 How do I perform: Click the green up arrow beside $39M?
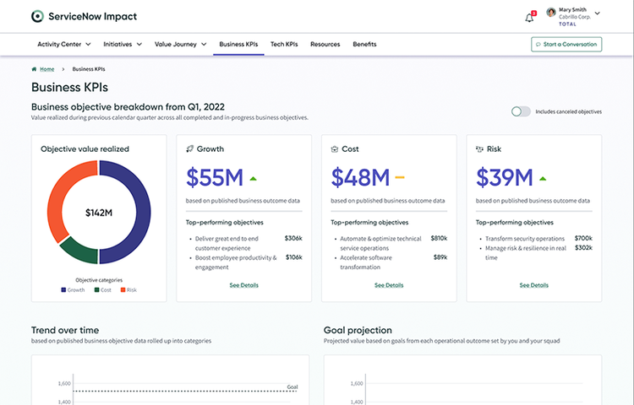click(x=543, y=178)
